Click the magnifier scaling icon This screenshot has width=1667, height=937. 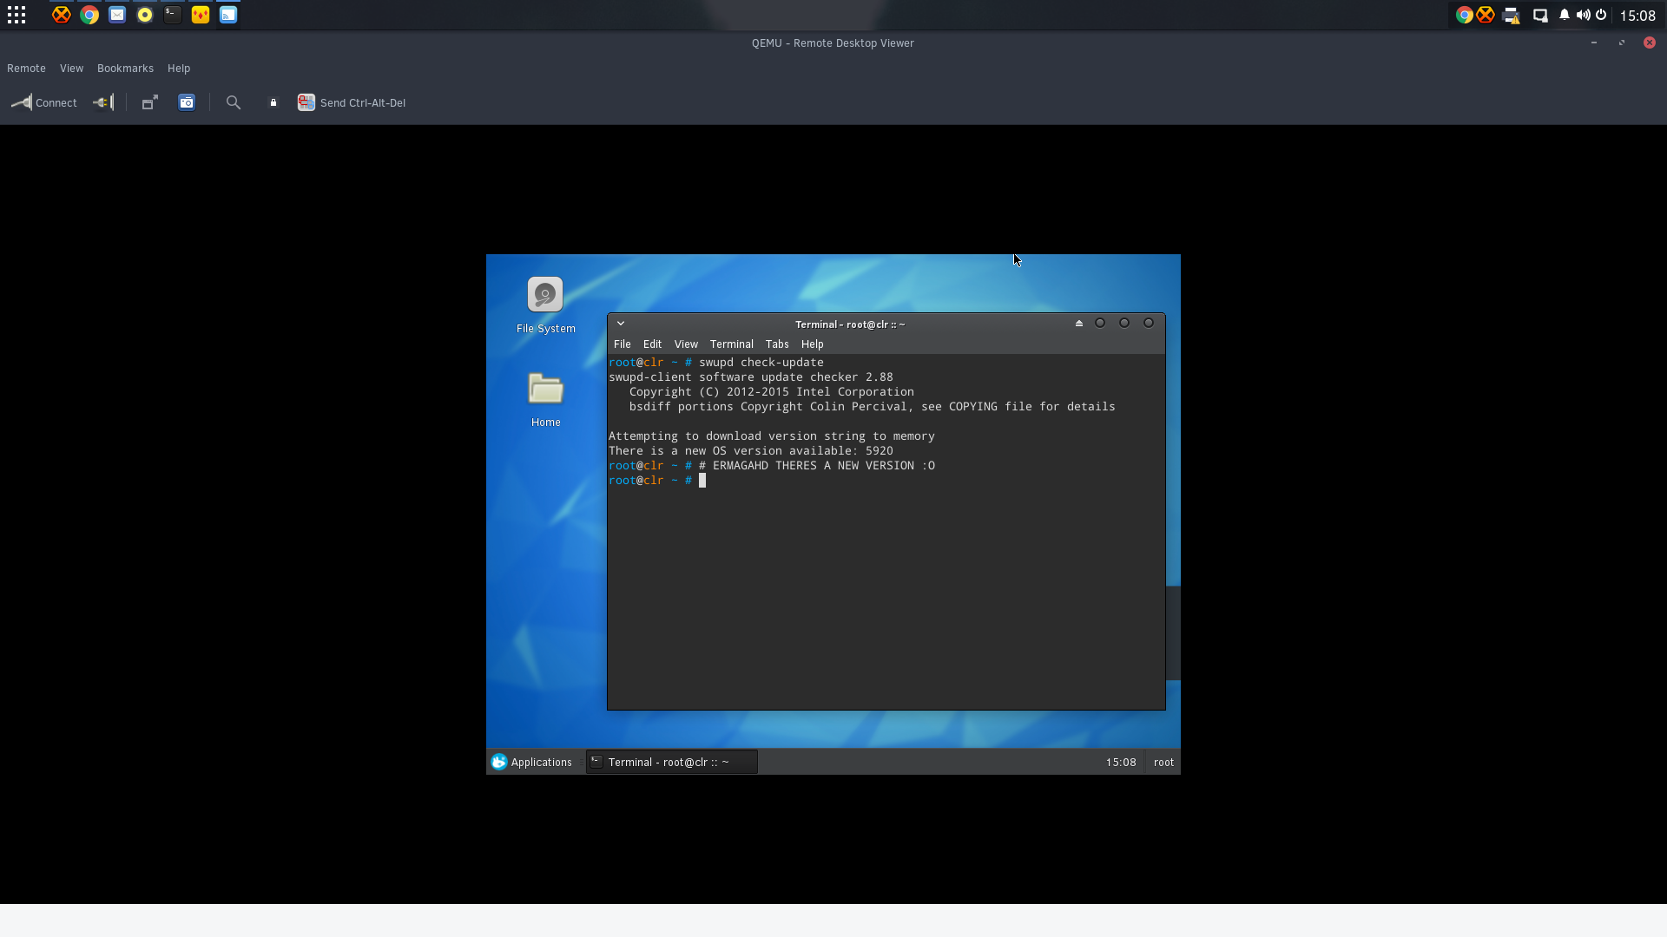point(234,102)
